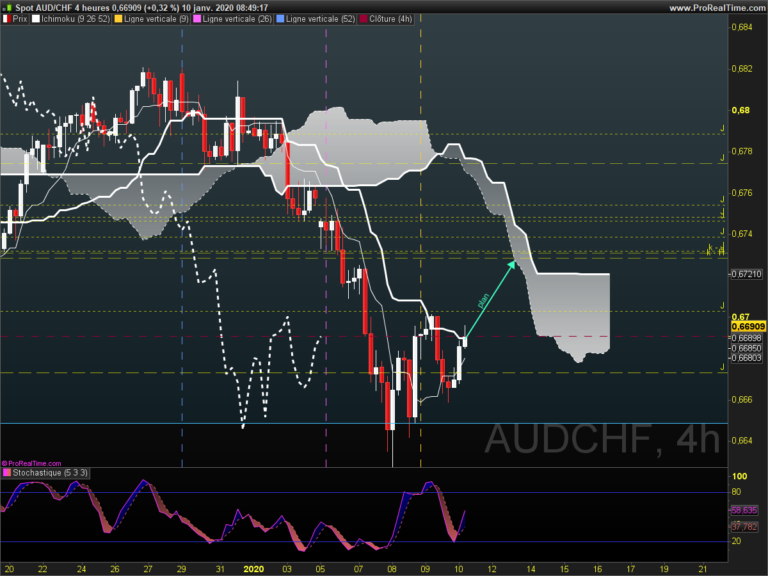Click the 0,676 price scale label
Image resolution: width=768 pixels, height=576 pixels.
tap(742, 193)
